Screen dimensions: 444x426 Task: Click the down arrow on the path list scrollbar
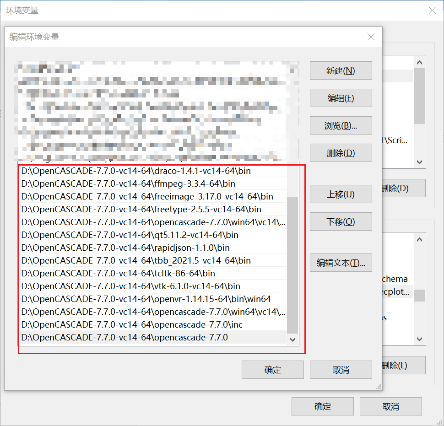tap(293, 339)
